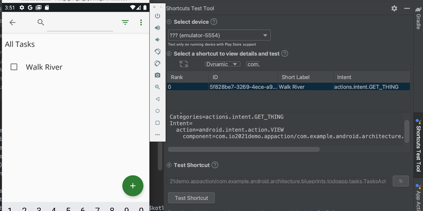Select the Walk River shortcut row

[288, 87]
